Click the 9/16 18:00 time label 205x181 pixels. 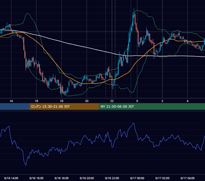tap(61, 178)
